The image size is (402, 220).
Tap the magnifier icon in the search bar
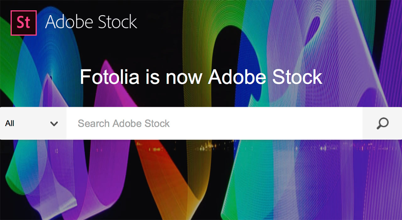[382, 123]
